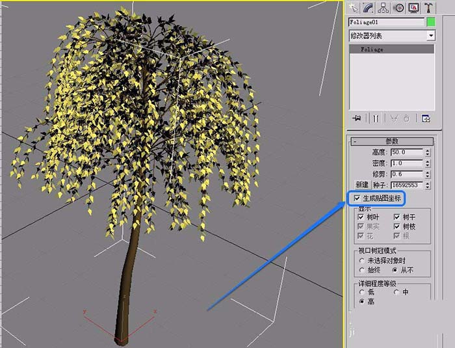Select the 从不 canopy mode radio
This screenshot has width=455, height=348.
(x=395, y=270)
